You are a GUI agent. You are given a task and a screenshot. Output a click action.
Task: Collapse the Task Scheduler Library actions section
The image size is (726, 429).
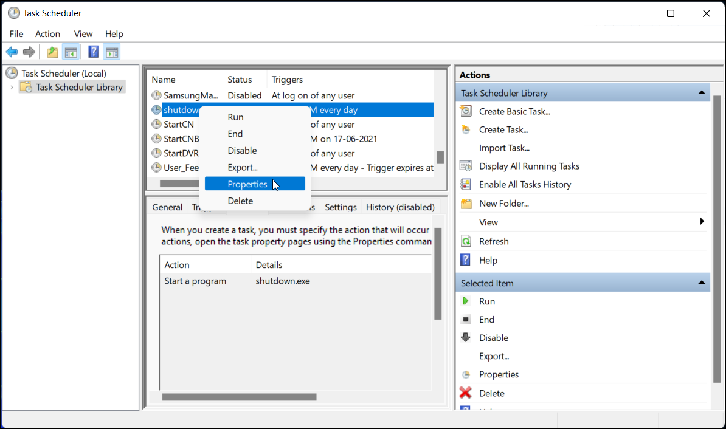pos(702,92)
